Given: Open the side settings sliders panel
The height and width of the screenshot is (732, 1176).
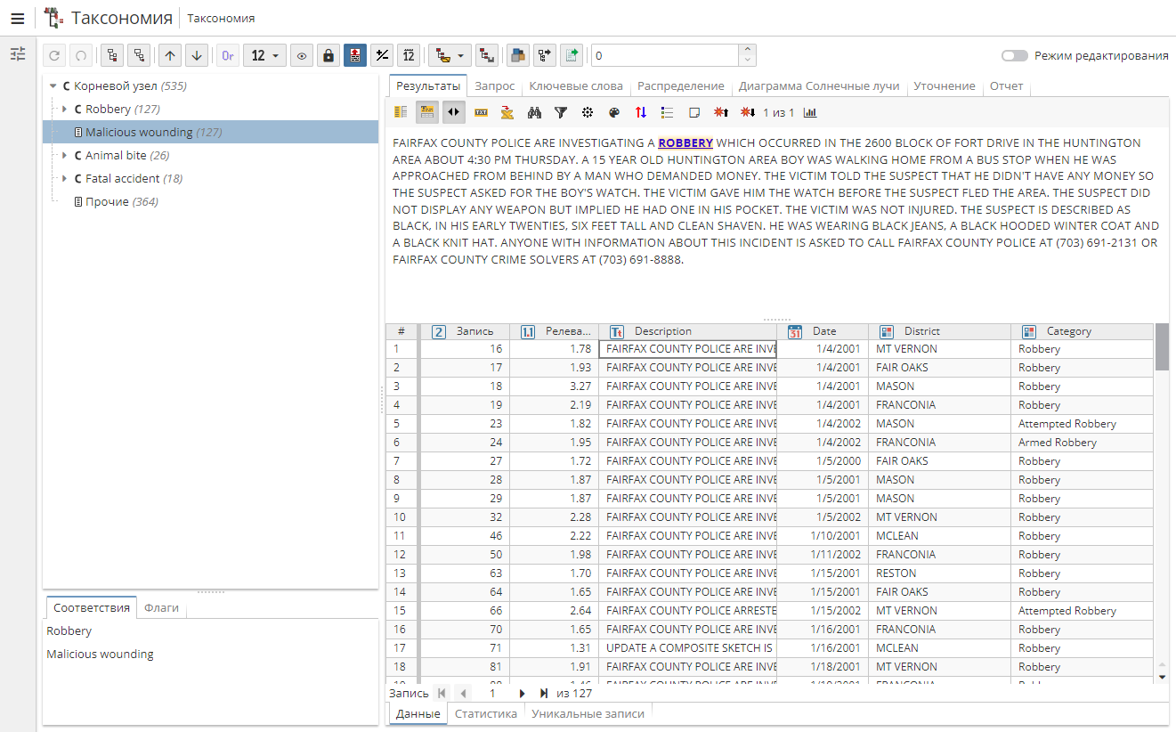Looking at the screenshot, I should coord(18,54).
